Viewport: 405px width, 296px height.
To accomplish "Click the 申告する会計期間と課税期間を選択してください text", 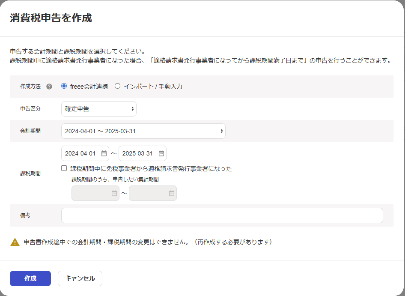I will click(x=77, y=51).
